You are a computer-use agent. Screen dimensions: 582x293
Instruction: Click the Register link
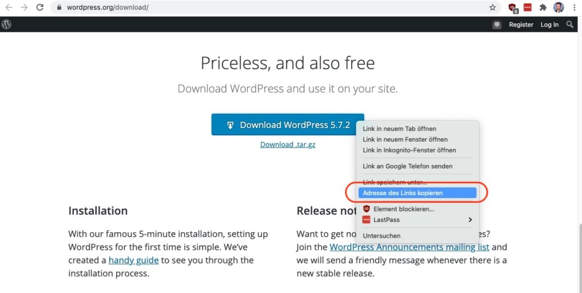521,24
